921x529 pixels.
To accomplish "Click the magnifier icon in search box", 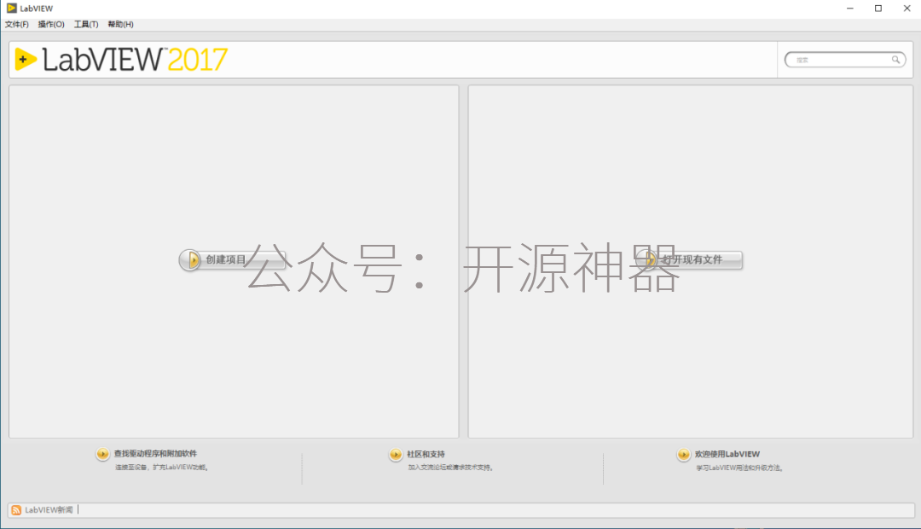I will 895,60.
